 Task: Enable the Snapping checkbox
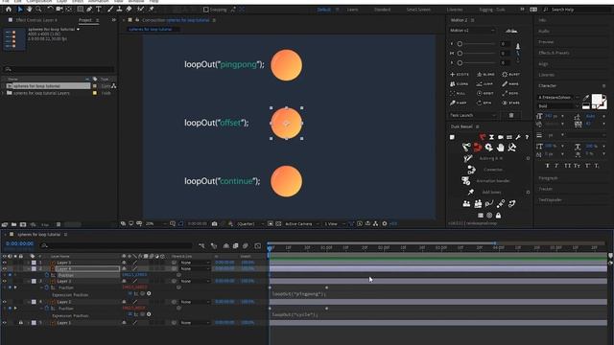point(206,10)
